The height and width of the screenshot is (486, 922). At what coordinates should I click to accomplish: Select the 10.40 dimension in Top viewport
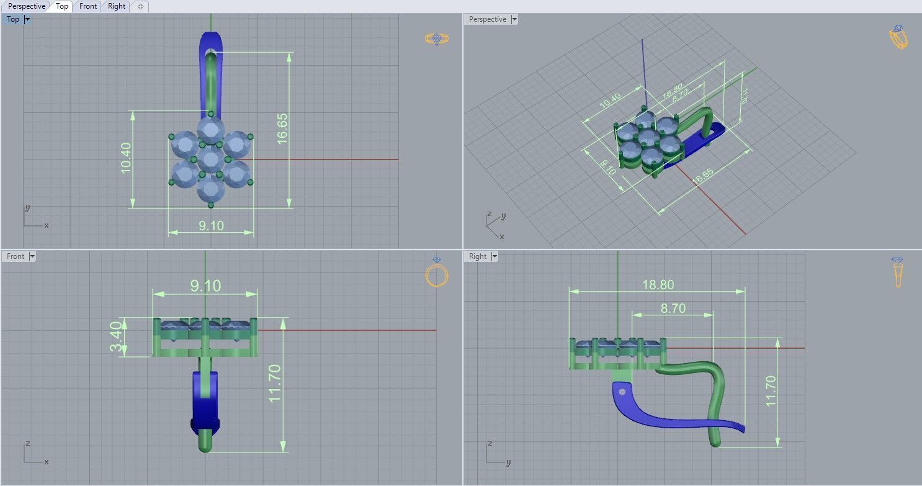click(126, 158)
